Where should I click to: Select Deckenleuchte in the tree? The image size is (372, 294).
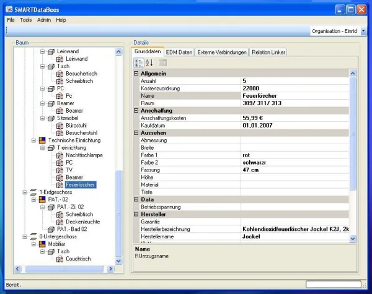(x=82, y=222)
